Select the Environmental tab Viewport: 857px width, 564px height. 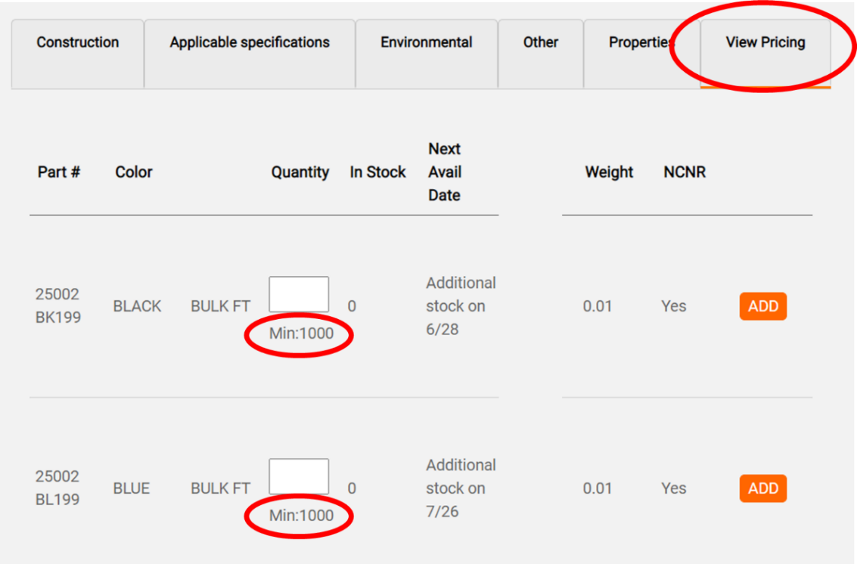[426, 43]
